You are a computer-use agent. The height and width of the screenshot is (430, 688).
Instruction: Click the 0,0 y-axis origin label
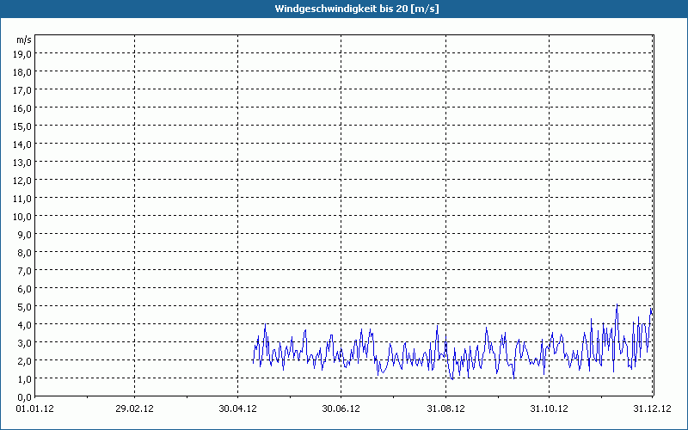coord(24,396)
